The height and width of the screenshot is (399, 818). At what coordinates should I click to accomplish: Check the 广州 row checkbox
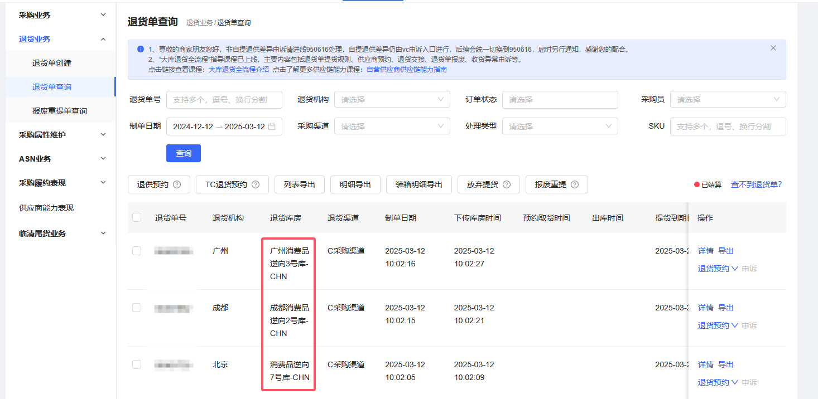click(x=137, y=251)
